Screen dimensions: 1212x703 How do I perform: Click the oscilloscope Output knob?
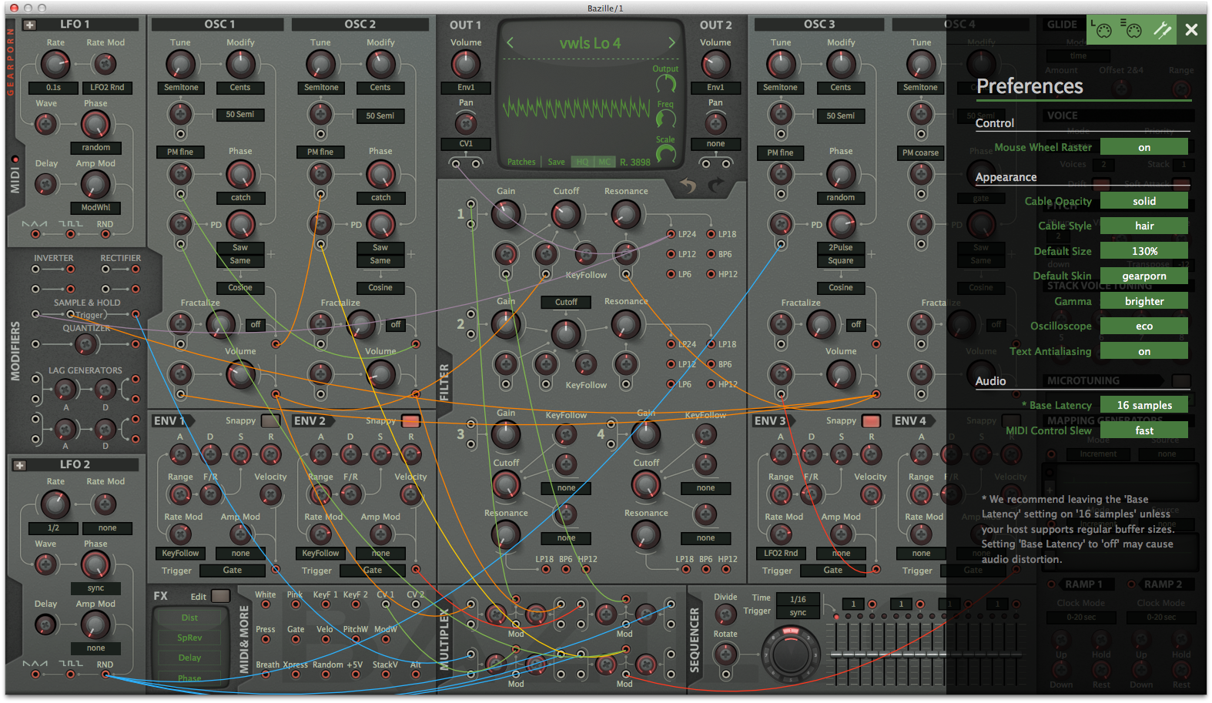(x=665, y=83)
